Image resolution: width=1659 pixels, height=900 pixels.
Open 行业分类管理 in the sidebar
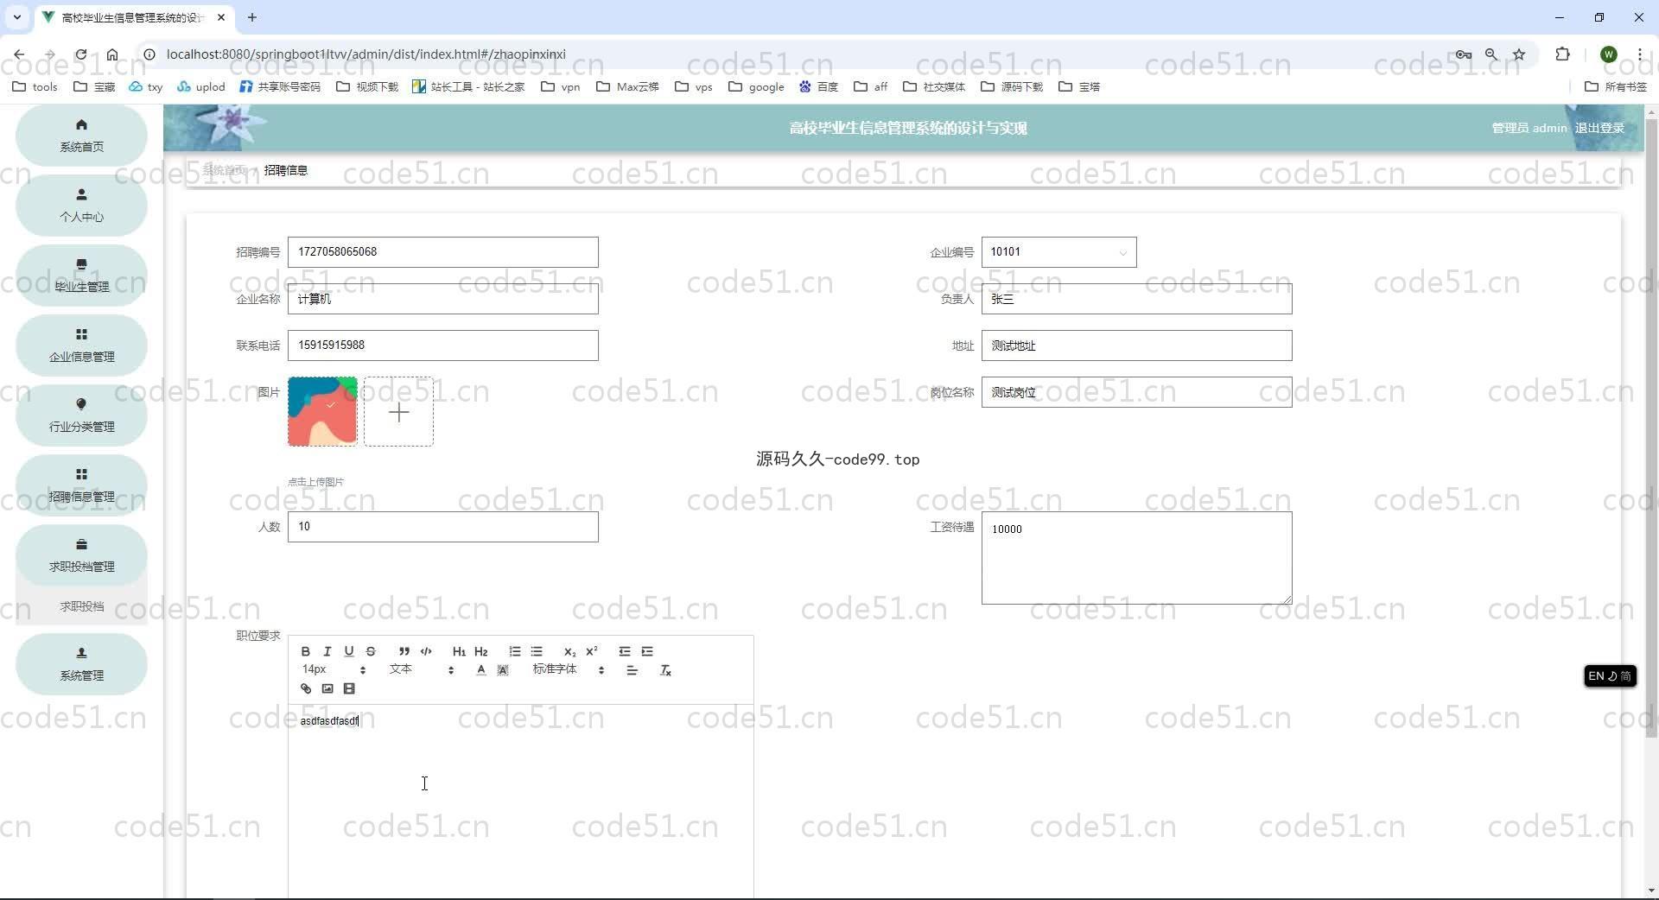click(81, 415)
